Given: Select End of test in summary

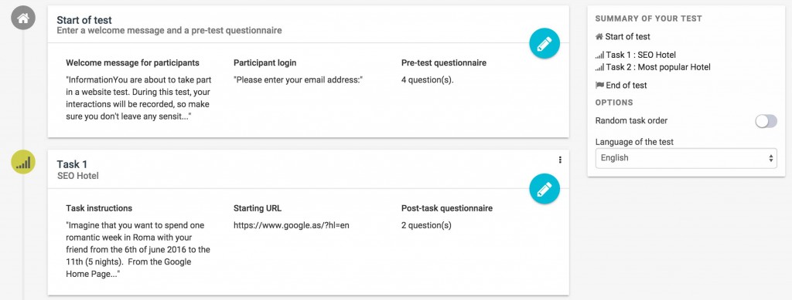Looking at the screenshot, I should [x=626, y=85].
